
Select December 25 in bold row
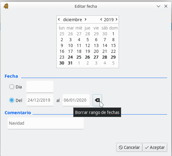click(x=79, y=57)
